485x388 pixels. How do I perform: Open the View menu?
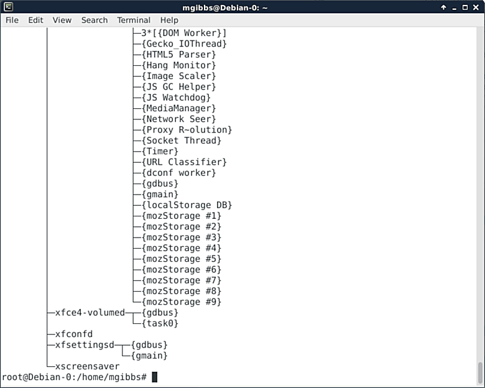[x=62, y=20]
